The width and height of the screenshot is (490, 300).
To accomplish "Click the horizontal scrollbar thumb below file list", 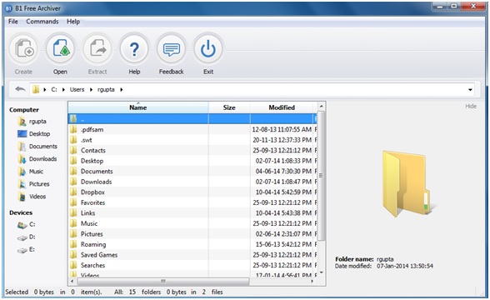I will coord(163,282).
